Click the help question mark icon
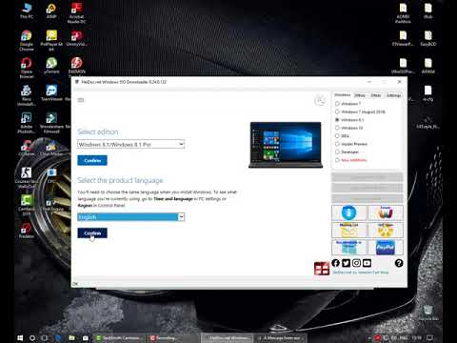The height and width of the screenshot is (343, 457). point(399,263)
